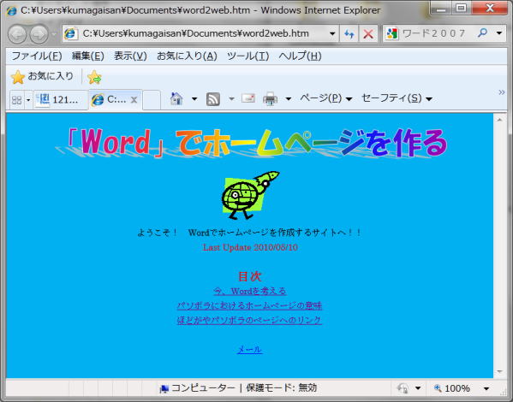Open the tab list dropdown arrow

point(28,100)
